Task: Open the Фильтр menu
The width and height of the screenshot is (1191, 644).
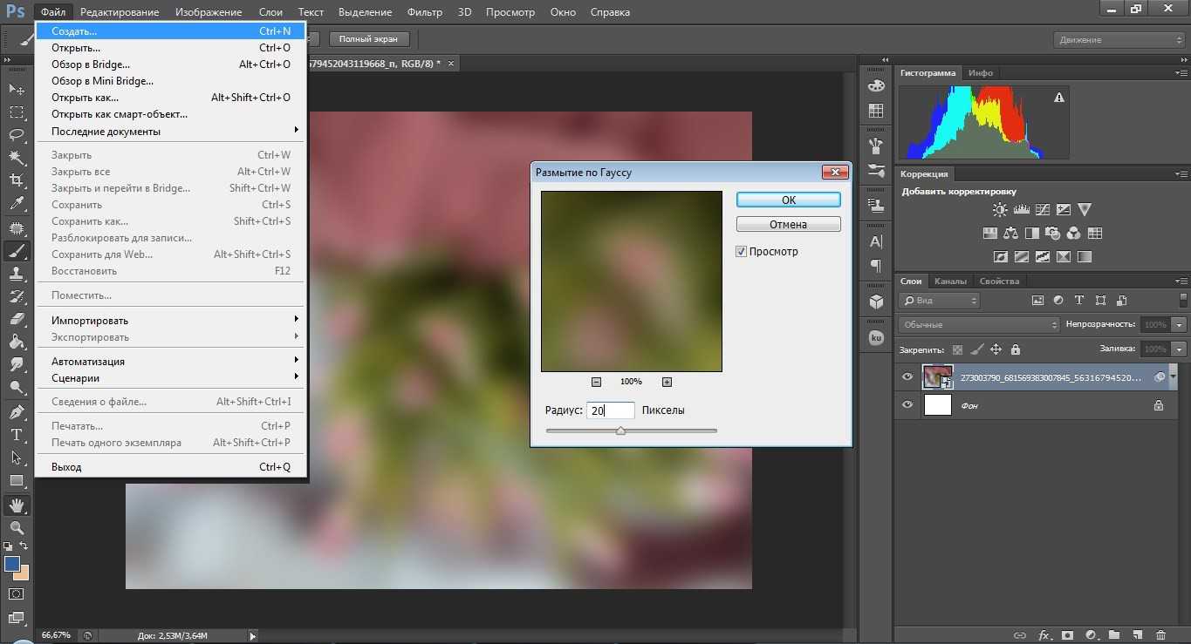Action: [425, 12]
